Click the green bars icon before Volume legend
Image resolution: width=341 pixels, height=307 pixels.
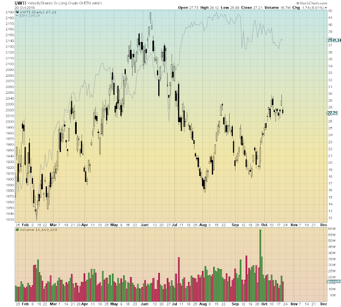click(17, 230)
